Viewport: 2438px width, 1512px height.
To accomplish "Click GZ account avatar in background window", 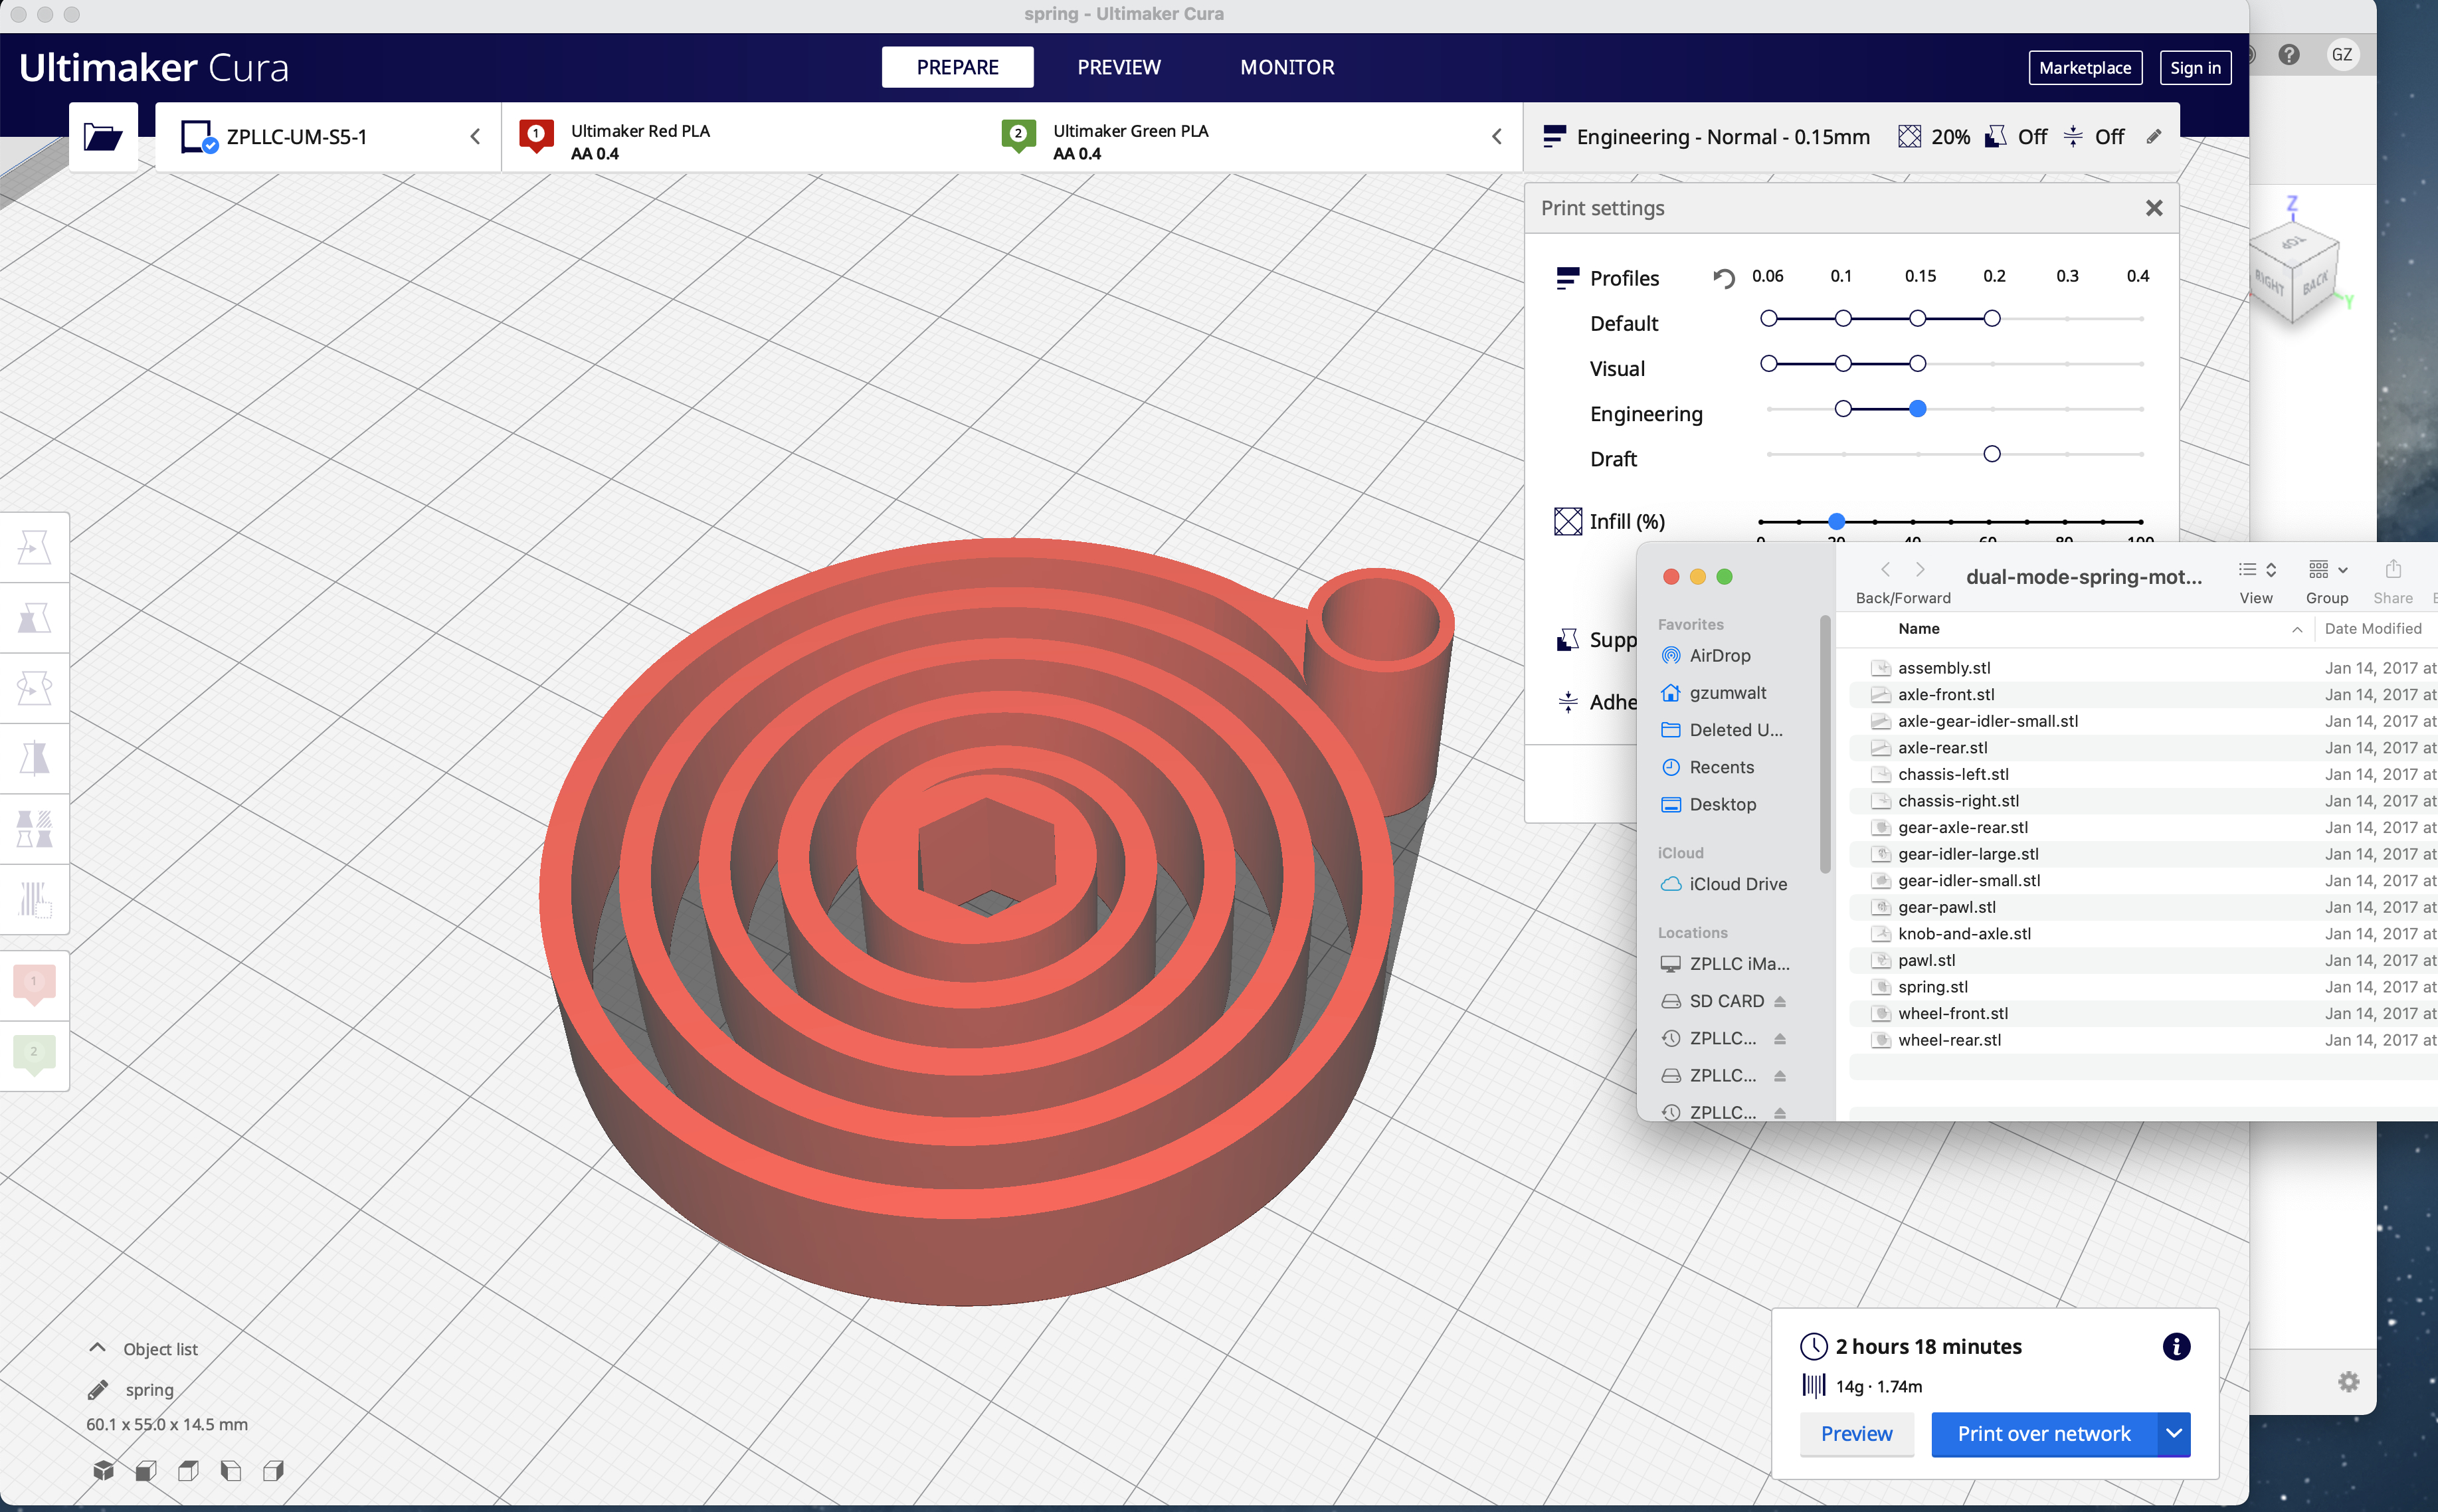I will pos(2341,54).
